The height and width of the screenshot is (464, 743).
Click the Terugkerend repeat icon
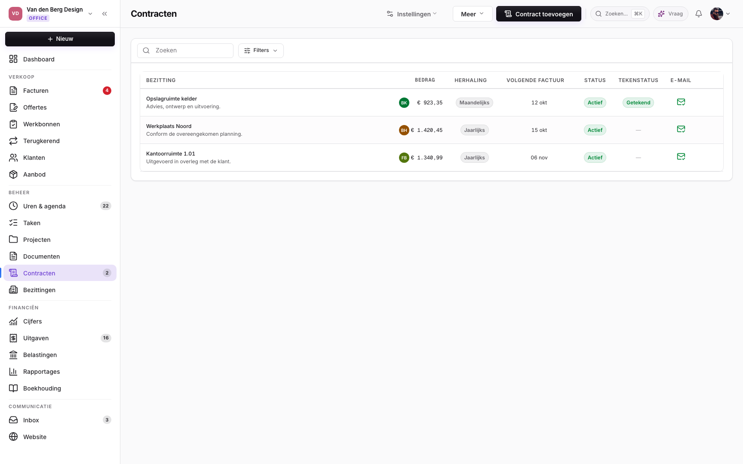click(13, 140)
